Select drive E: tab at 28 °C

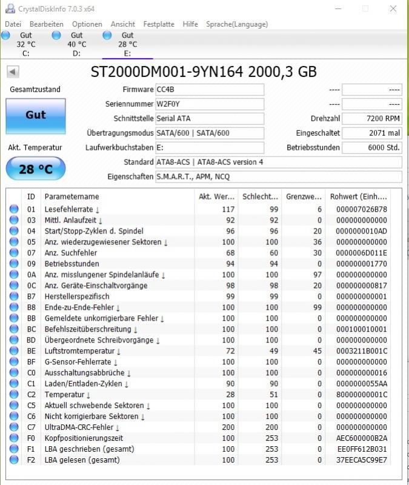[x=127, y=44]
